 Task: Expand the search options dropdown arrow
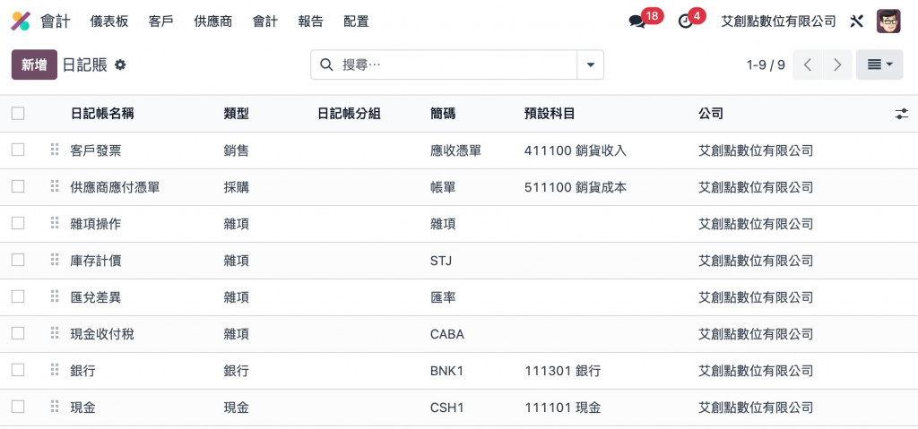point(590,64)
